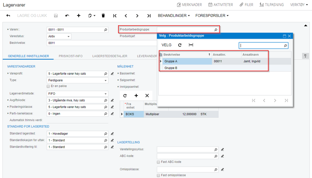This screenshot has height=178, width=312.
Task: Add a new record with the plus icon
Action: pyautogui.click(x=79, y=16)
